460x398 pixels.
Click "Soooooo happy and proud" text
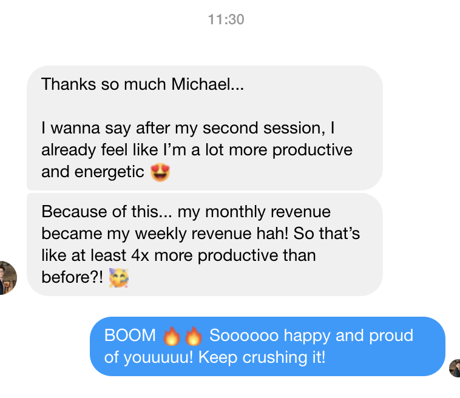(311, 336)
